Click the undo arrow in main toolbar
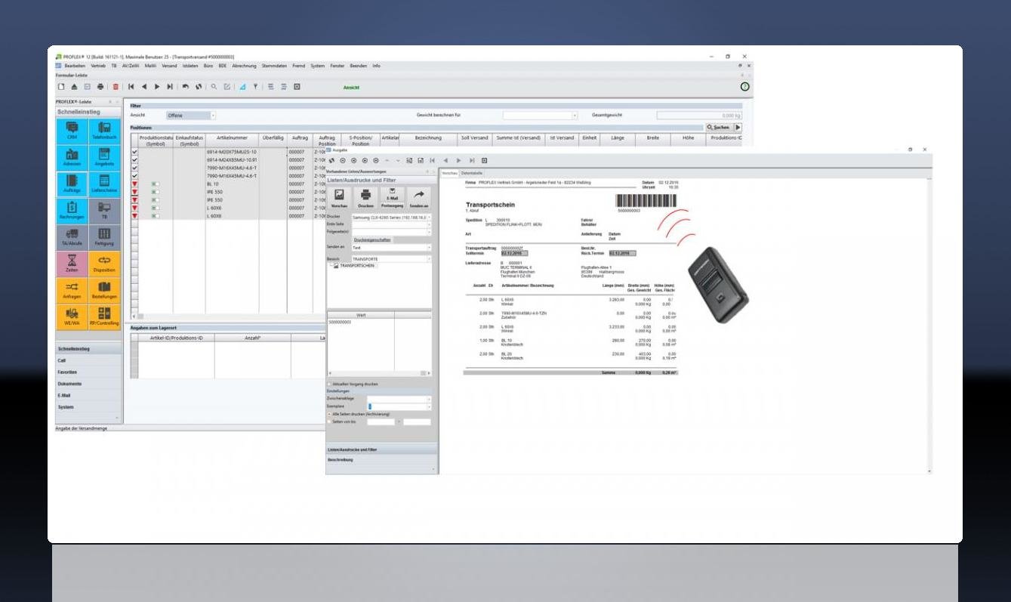Image resolution: width=1011 pixels, height=602 pixels. click(185, 88)
